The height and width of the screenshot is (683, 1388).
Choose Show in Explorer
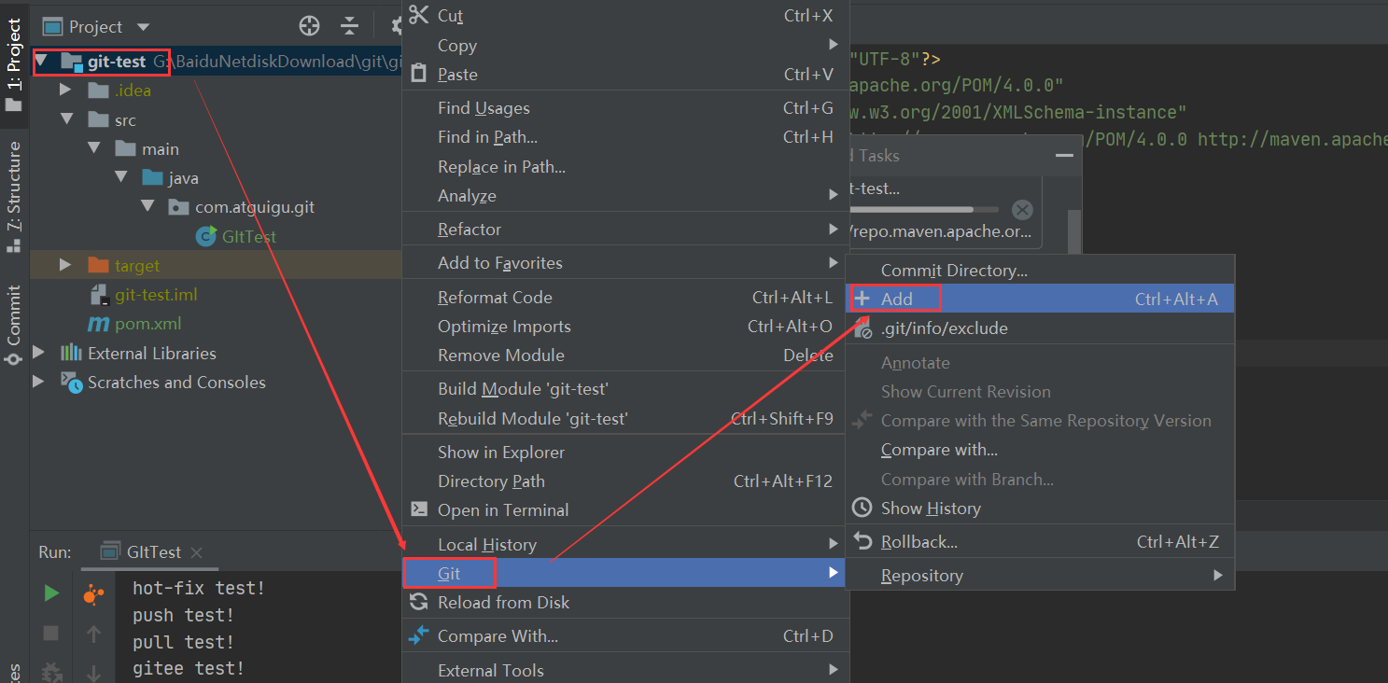click(625, 453)
